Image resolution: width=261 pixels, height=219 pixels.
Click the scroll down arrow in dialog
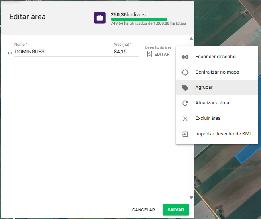(x=191, y=197)
